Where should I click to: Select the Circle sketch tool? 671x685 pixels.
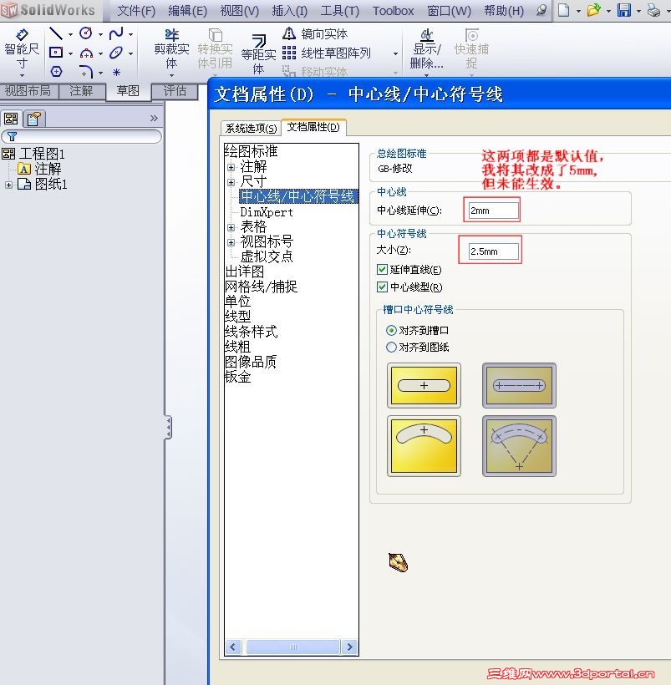pyautogui.click(x=86, y=33)
